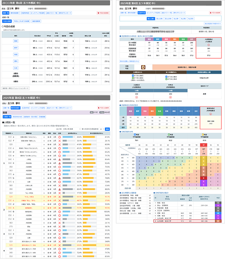Image resolution: width=225 pixels, height=262 pixels.
Task: Select the 偏差値推移 tab
Action: pos(36,21)
